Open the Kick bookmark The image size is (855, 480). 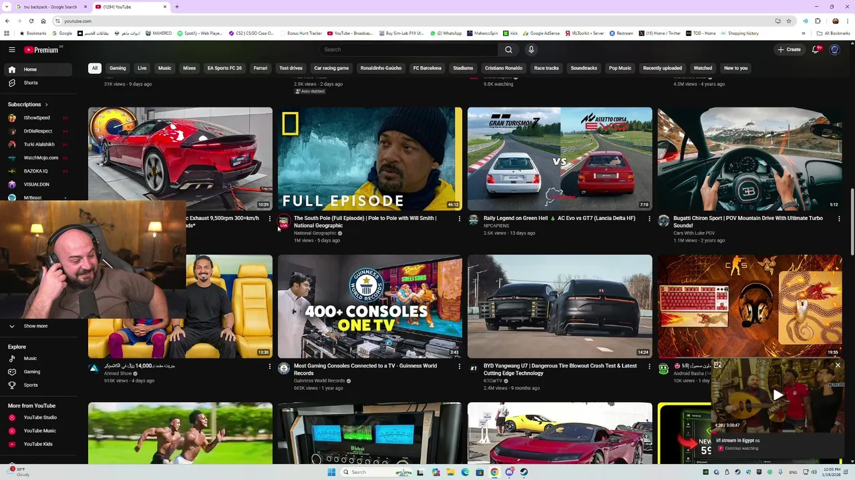tap(510, 33)
